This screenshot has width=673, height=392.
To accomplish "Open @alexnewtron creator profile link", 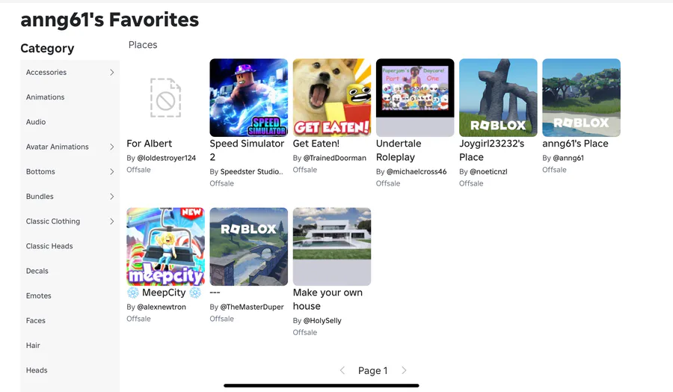I will coord(162,307).
